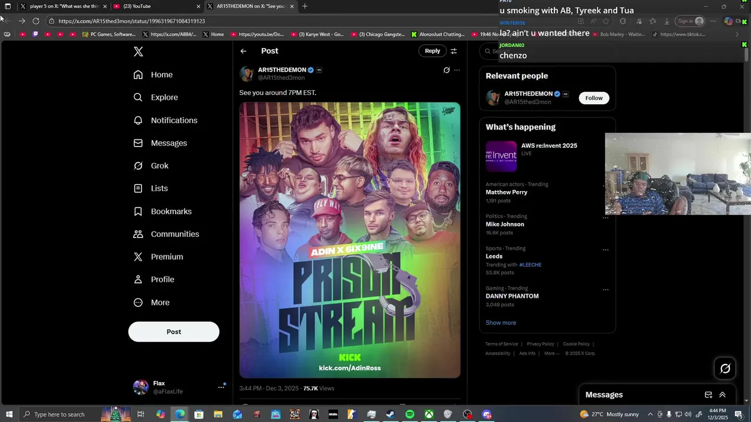751x422 pixels.
Task: Click the X logo in the sidebar
Action: 138,52
